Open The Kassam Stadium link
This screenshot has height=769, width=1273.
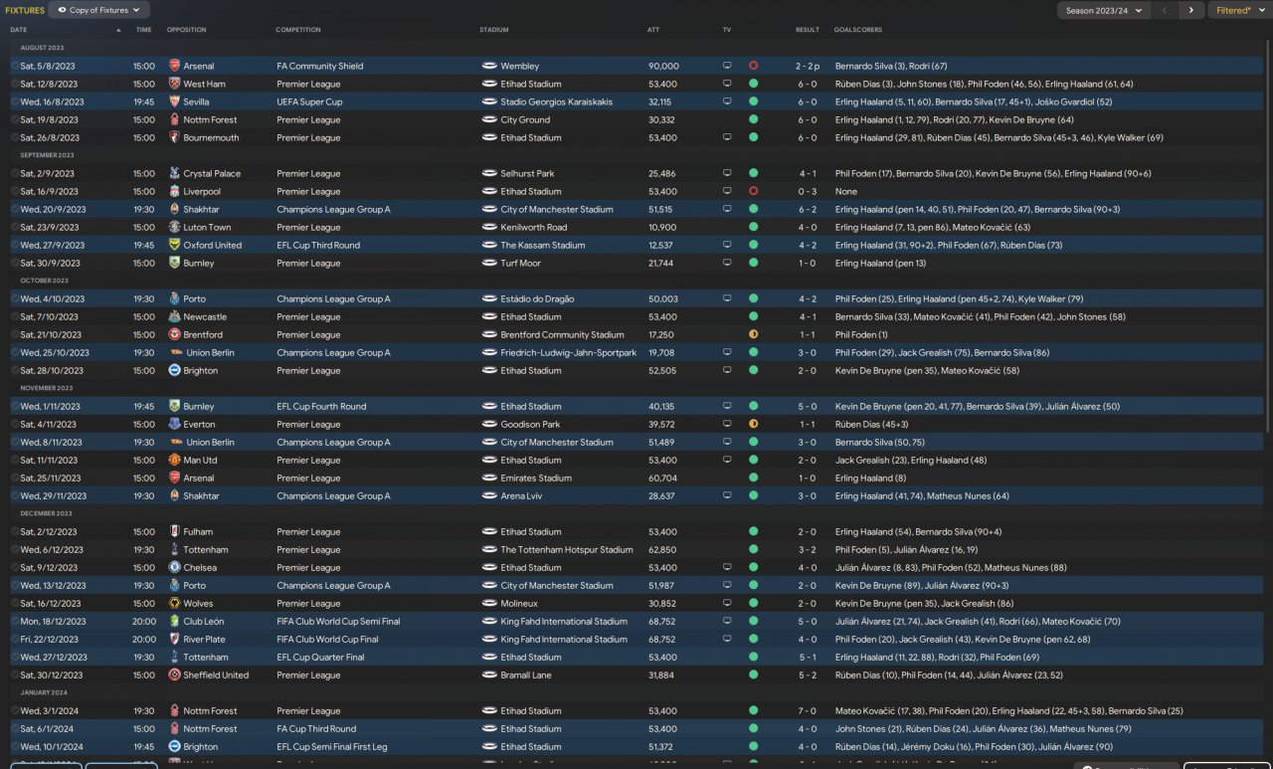tap(543, 245)
